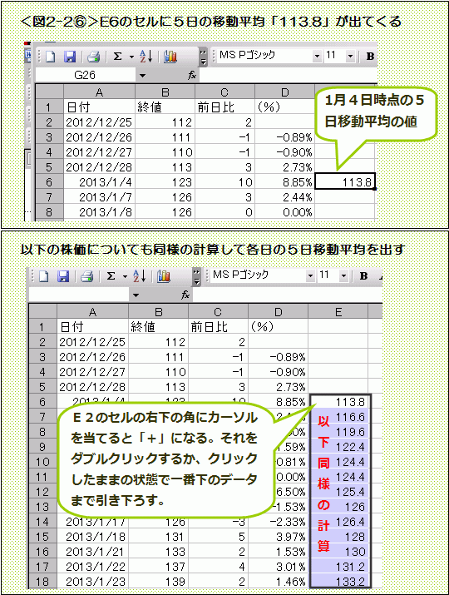Click Save icon in lower spreadsheet toolbar

pos(63,276)
